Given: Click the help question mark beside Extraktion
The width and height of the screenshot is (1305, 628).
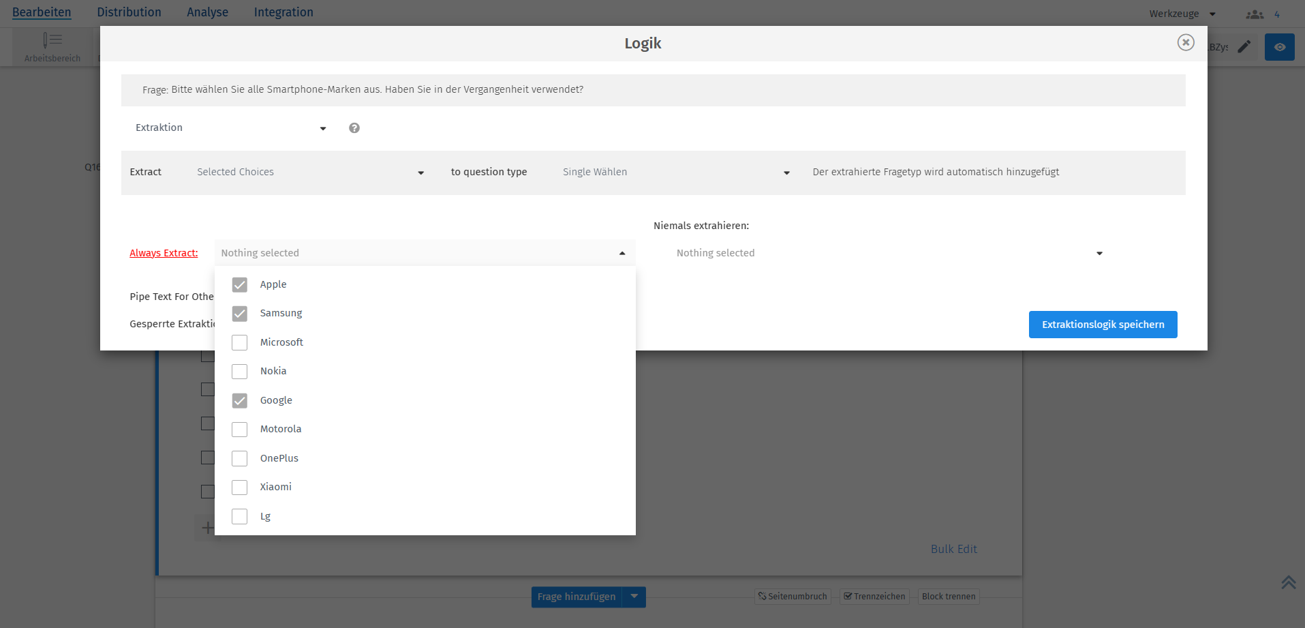Looking at the screenshot, I should [x=354, y=128].
